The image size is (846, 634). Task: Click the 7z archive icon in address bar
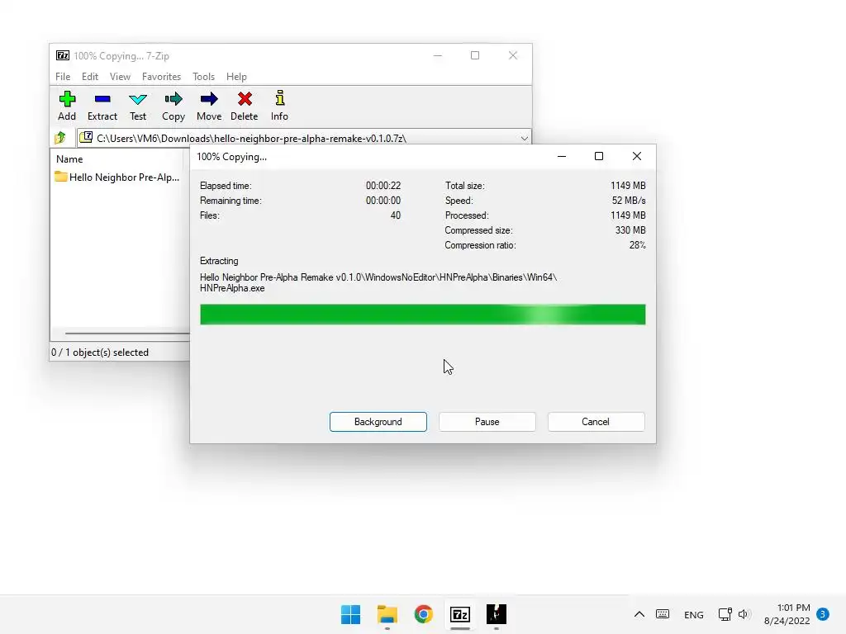(86, 138)
